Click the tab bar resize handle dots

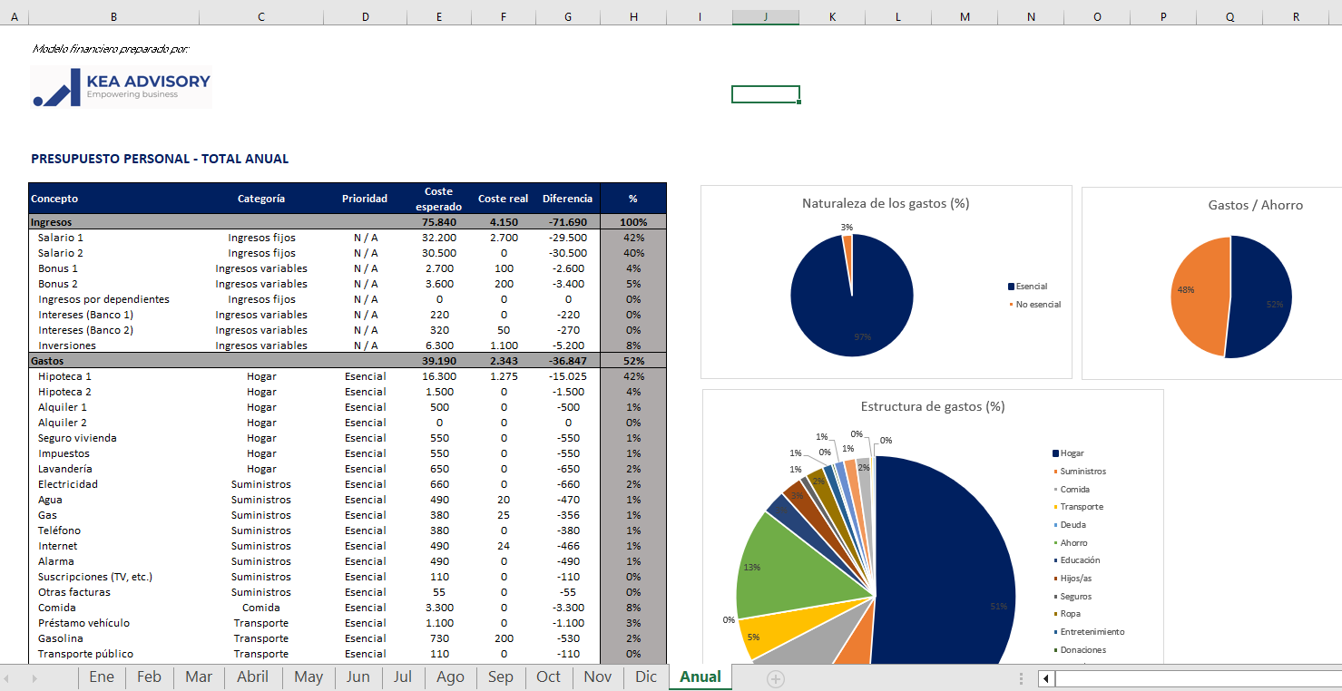coord(1022,678)
